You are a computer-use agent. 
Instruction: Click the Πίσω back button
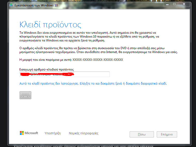coord(142,134)
